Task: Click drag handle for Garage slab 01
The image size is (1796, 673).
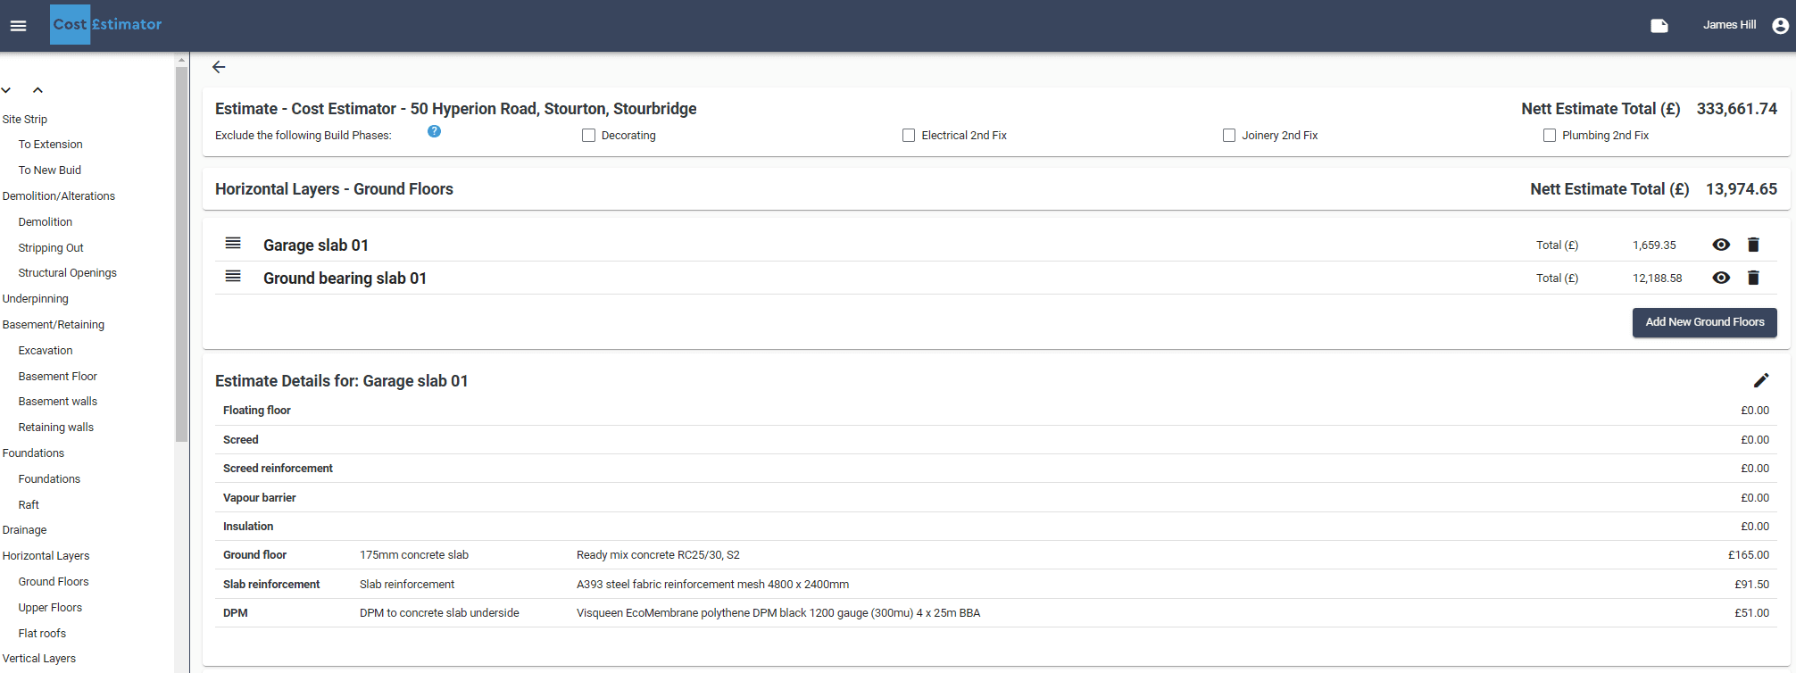Action: pos(233,244)
